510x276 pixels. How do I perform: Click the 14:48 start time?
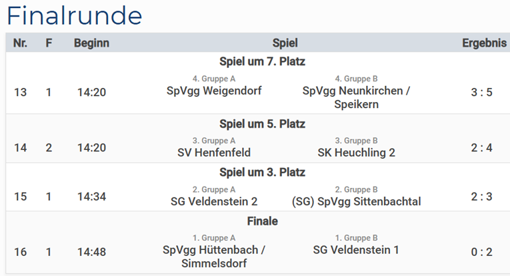pos(91,251)
